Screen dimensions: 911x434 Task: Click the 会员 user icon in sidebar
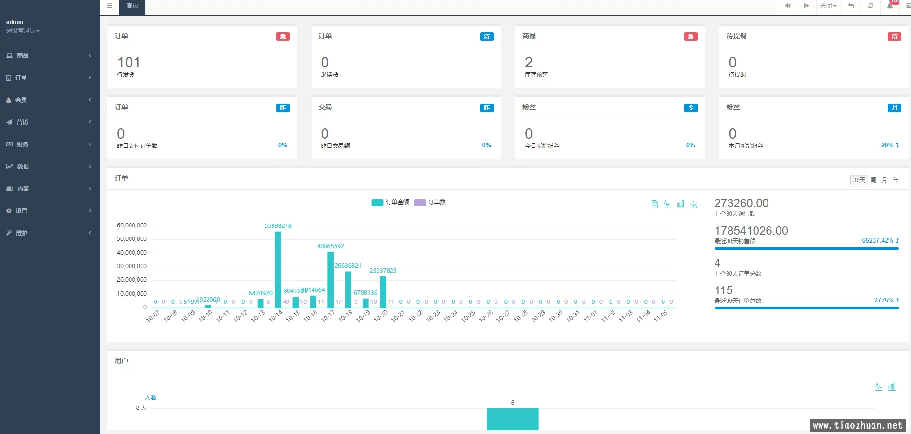click(9, 100)
